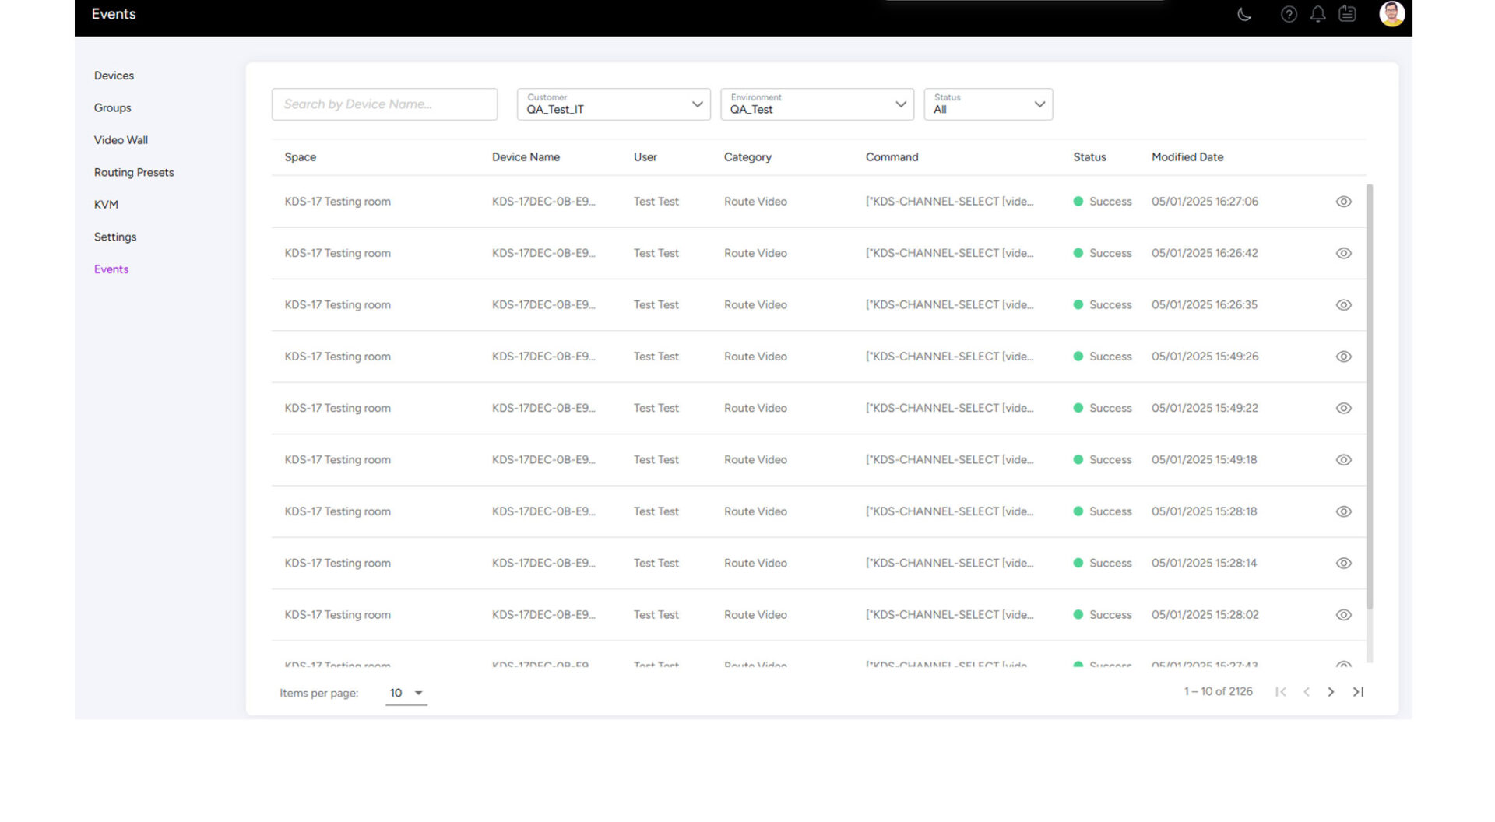This screenshot has height=822, width=1495.
Task: Expand the Customer dropdown
Action: pyautogui.click(x=614, y=104)
